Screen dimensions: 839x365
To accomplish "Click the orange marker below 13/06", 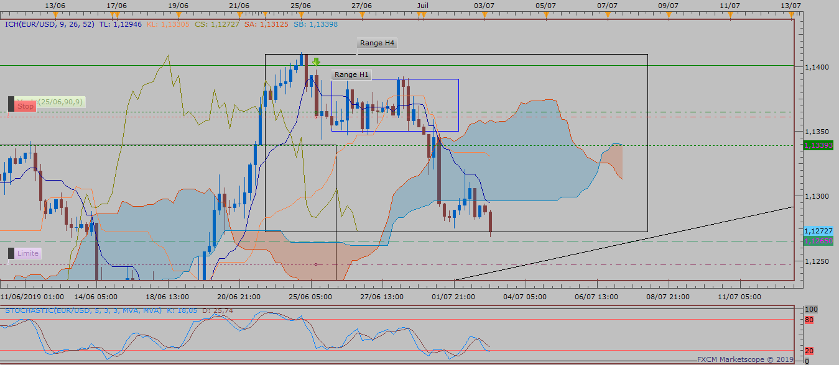I will click(x=54, y=14).
